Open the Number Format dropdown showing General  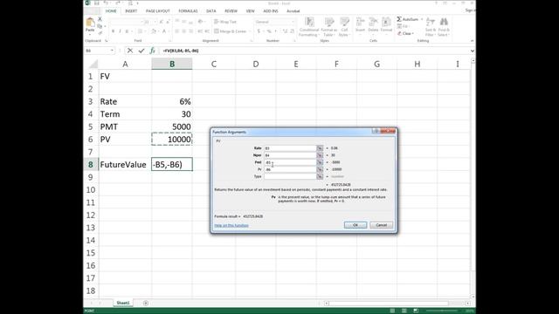coord(293,22)
